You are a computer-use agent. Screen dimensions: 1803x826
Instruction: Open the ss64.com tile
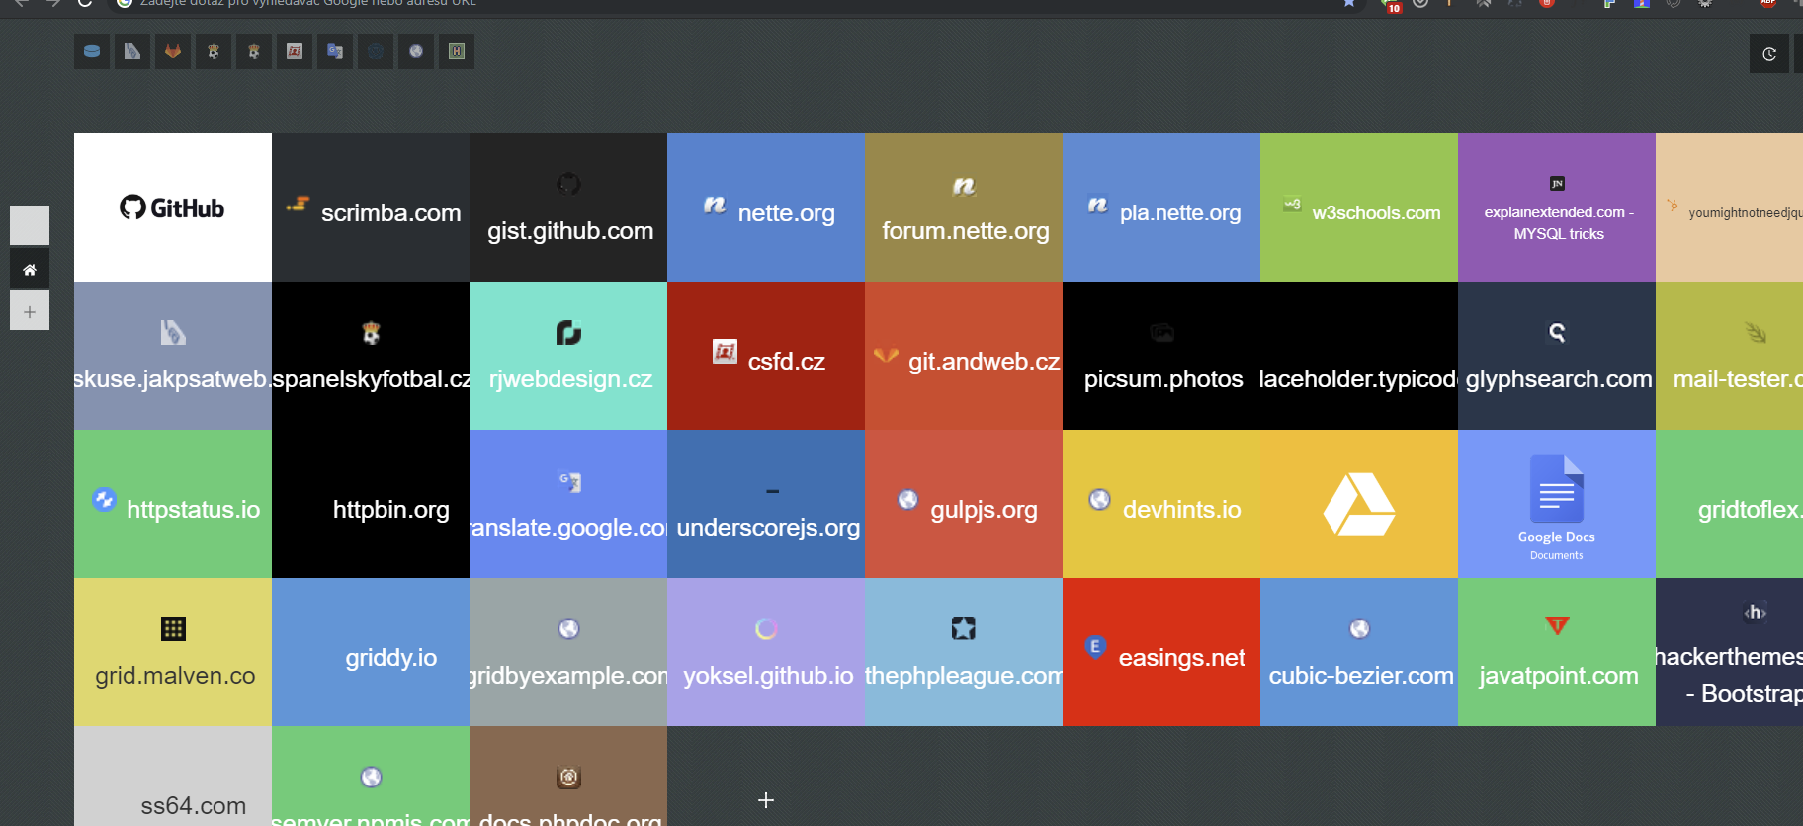pos(173,777)
